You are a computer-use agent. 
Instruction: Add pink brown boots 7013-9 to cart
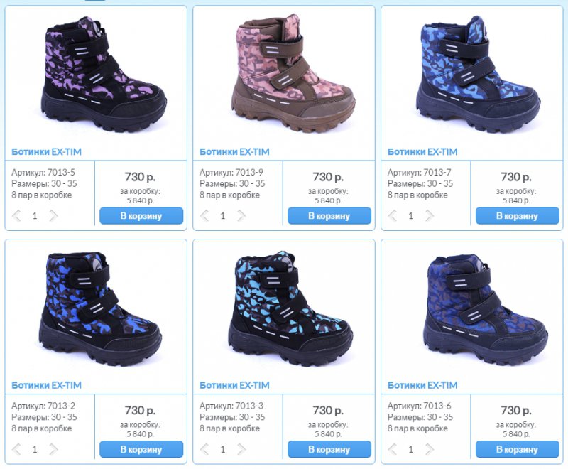(x=329, y=215)
